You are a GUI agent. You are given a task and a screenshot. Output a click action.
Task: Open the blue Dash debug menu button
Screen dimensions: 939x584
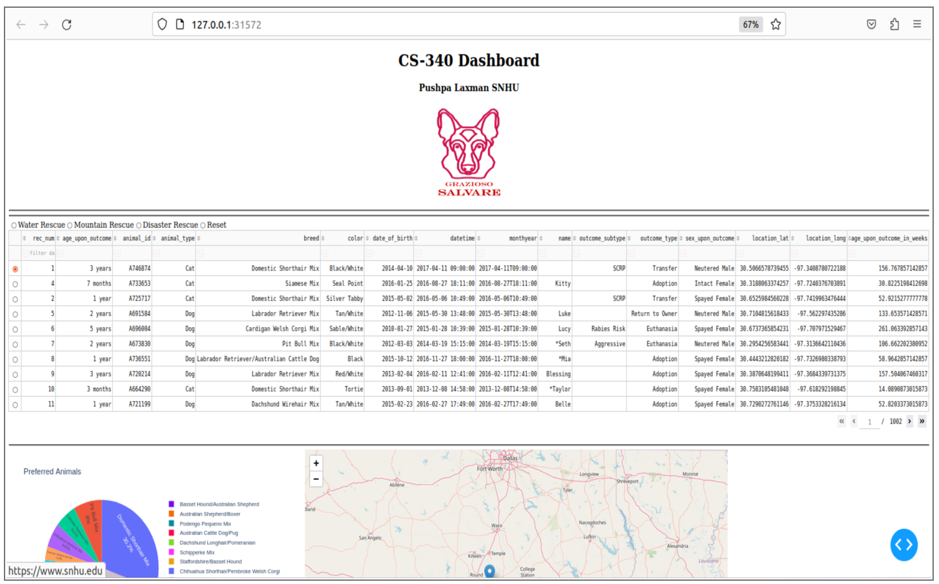pos(904,545)
